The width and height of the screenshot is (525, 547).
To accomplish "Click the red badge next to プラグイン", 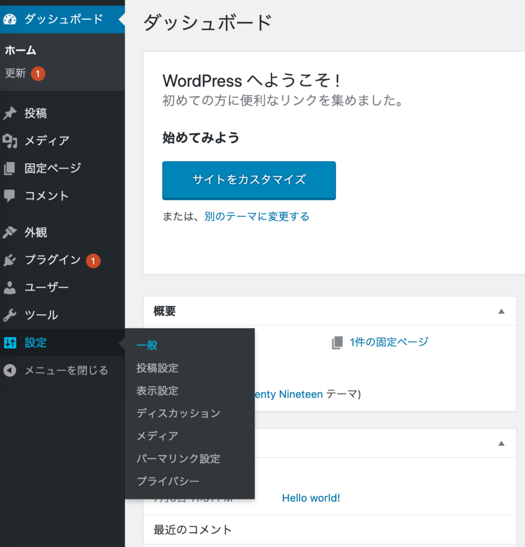I will coord(93,261).
